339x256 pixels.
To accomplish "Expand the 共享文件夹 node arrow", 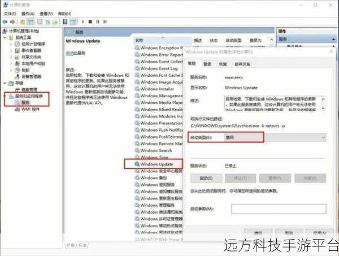I will point(11,57).
